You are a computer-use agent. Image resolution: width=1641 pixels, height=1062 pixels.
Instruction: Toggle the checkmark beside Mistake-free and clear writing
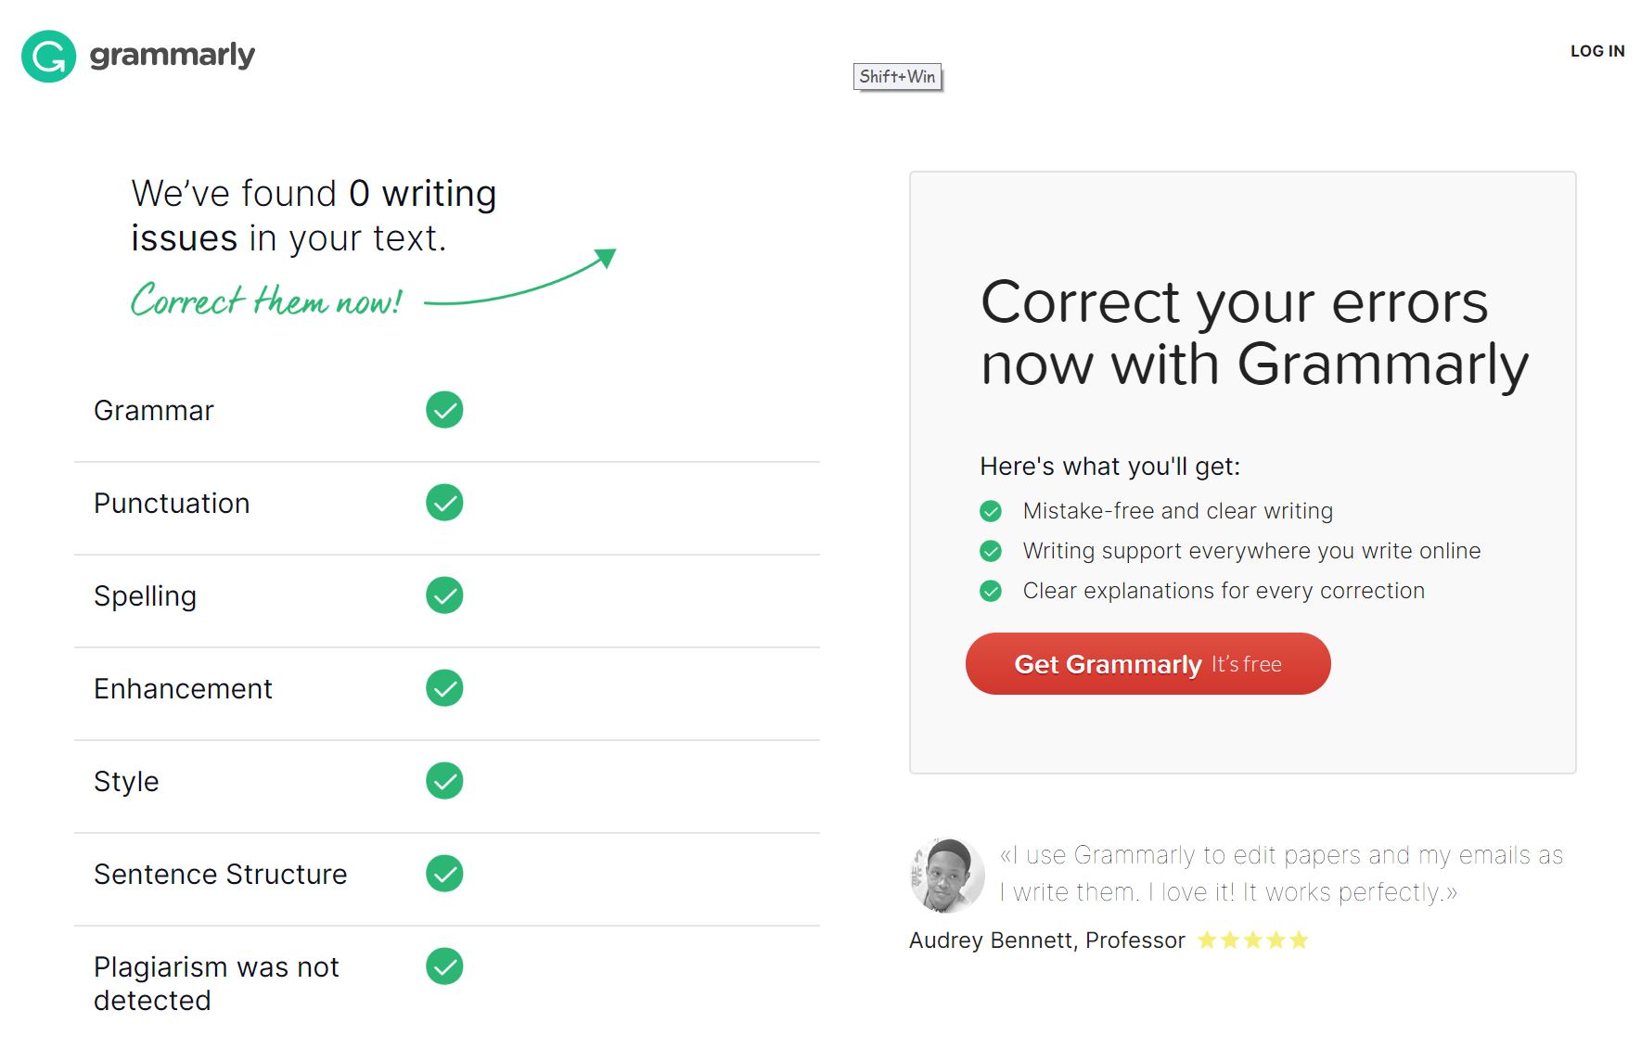[991, 511]
